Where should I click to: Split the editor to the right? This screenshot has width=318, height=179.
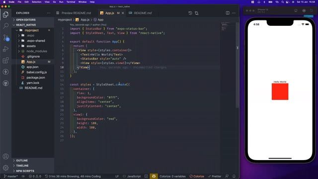coord(228,13)
